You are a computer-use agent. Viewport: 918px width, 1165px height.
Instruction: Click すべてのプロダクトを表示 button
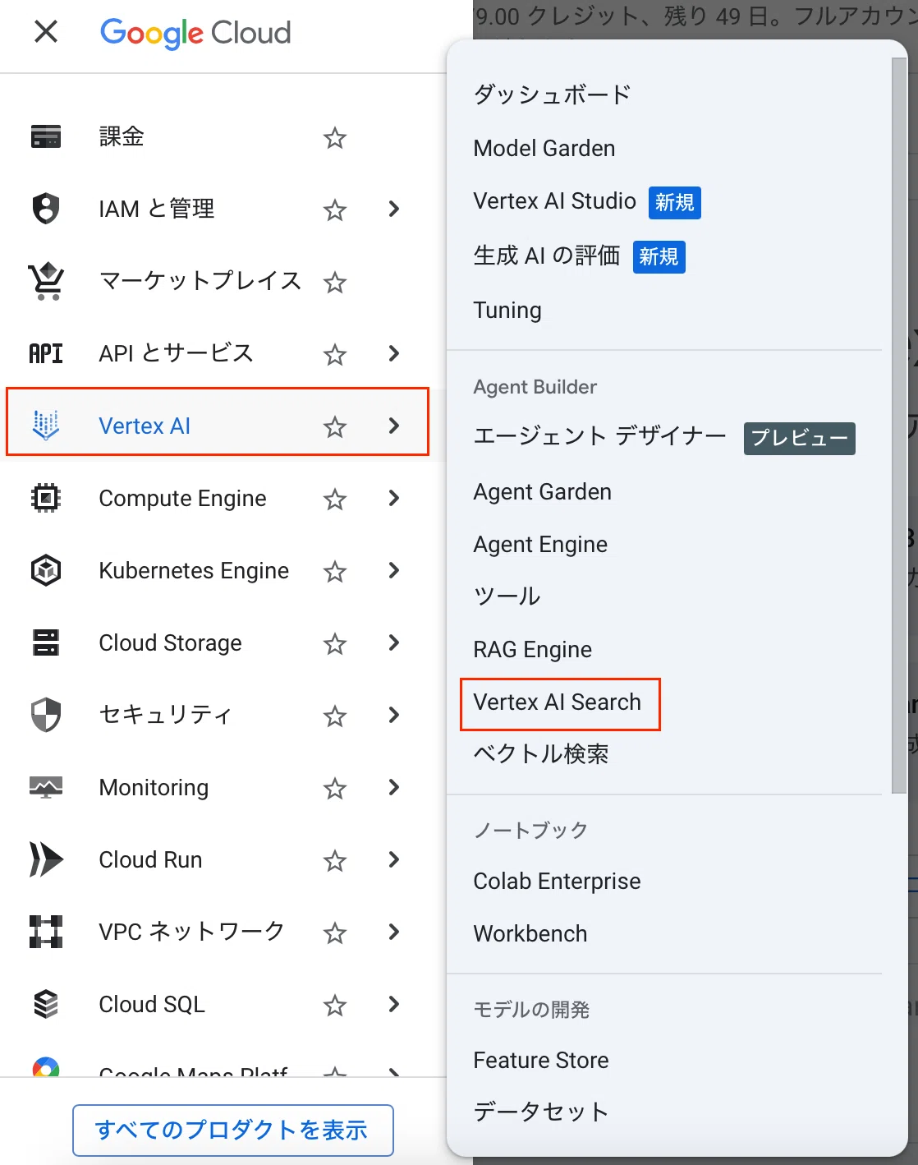pos(233,1130)
